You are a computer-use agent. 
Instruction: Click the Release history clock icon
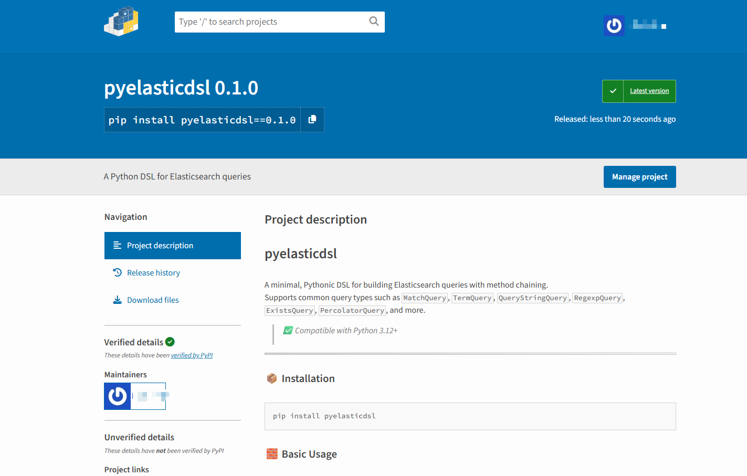pyautogui.click(x=118, y=272)
